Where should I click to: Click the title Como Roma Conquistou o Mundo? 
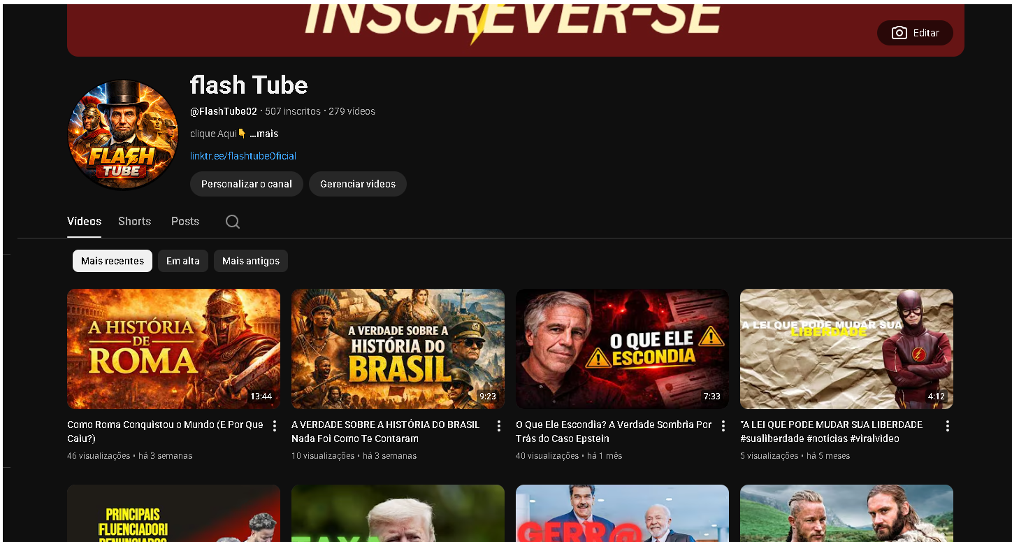[165, 432]
